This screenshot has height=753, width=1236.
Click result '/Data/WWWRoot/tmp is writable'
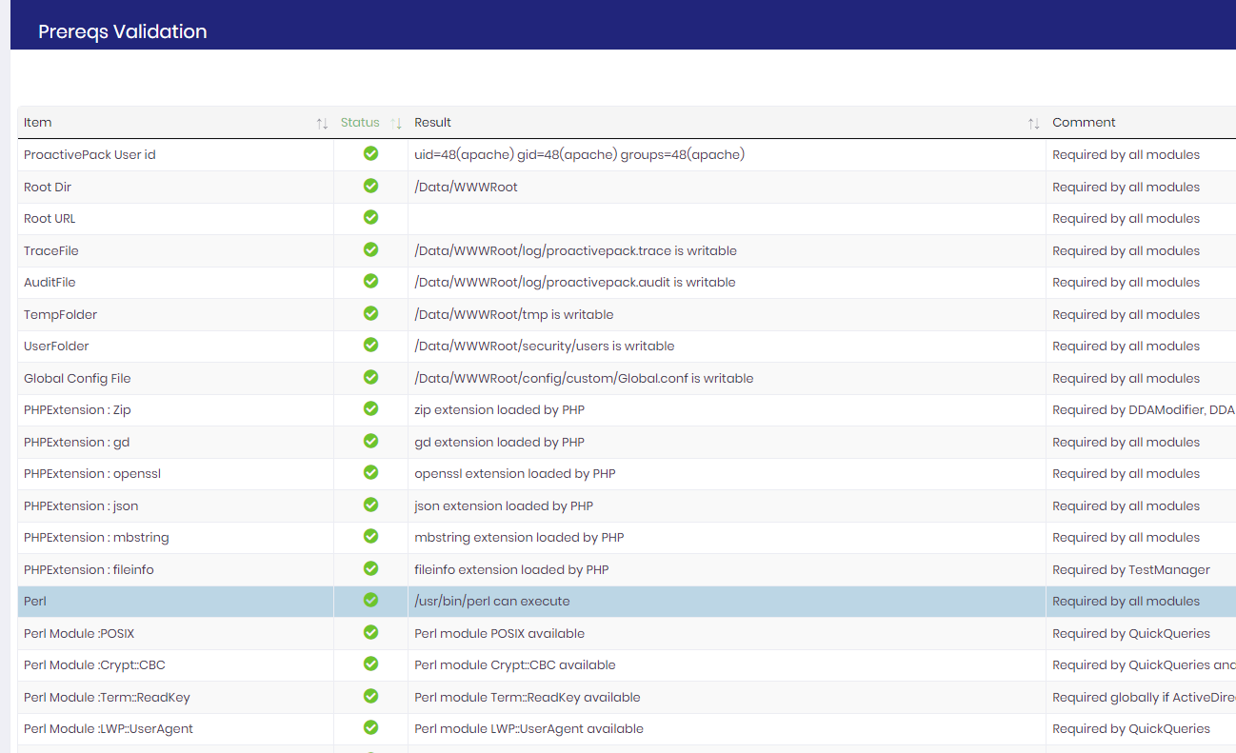tap(513, 314)
